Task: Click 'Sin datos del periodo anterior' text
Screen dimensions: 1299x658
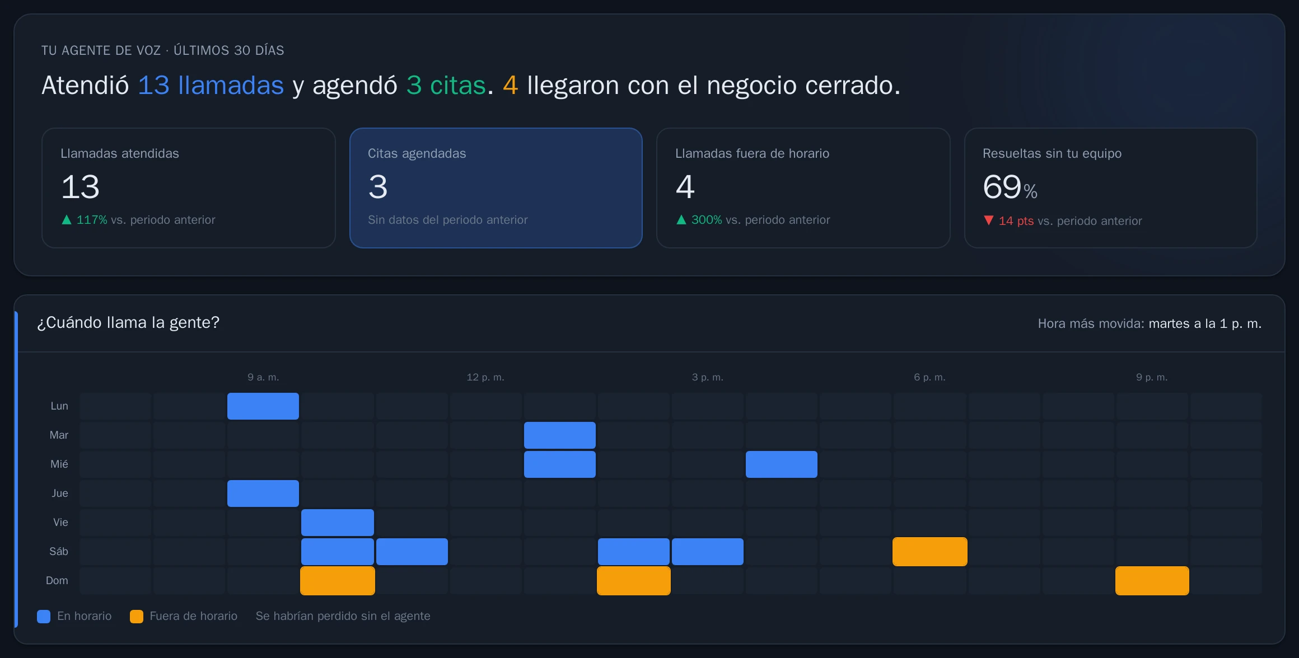Action: pyautogui.click(x=448, y=220)
